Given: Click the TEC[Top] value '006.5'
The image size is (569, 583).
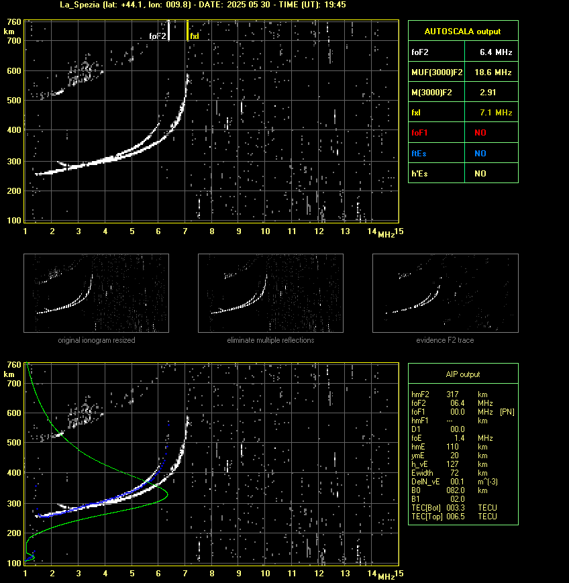Looking at the screenshot, I should [456, 517].
